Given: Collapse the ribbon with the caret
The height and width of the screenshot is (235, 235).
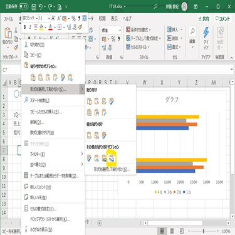Looking at the screenshot, I should tap(231, 58).
